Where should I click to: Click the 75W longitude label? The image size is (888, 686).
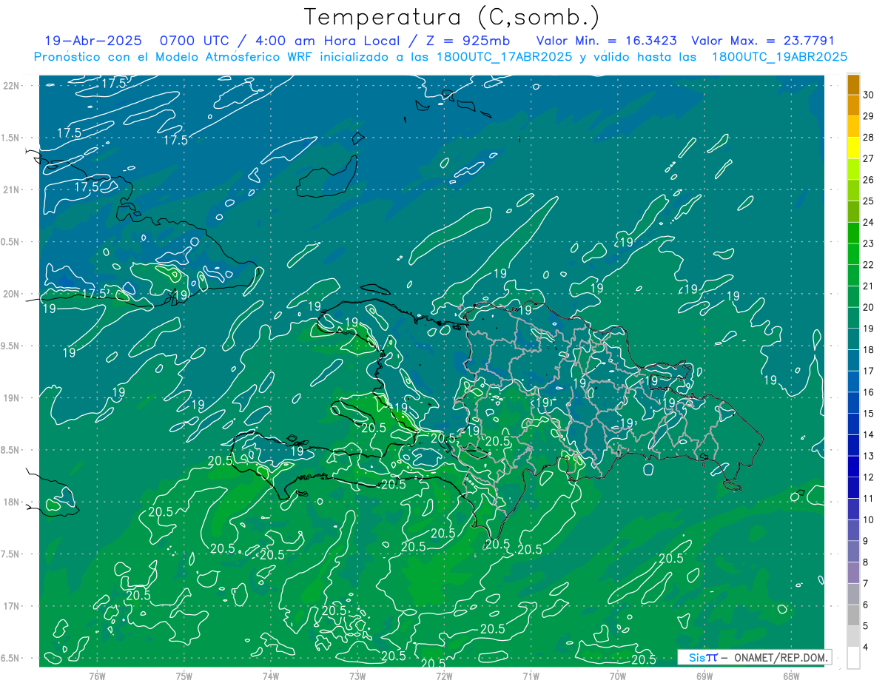(x=184, y=676)
